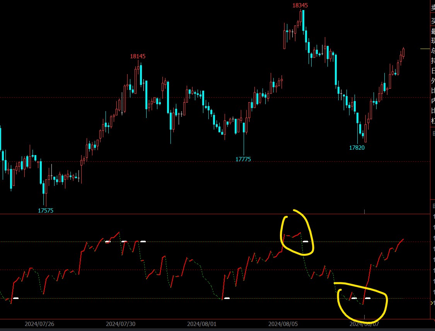Select the 2024/08/05 date on the time axis
The height and width of the screenshot is (331, 435).
(x=283, y=324)
